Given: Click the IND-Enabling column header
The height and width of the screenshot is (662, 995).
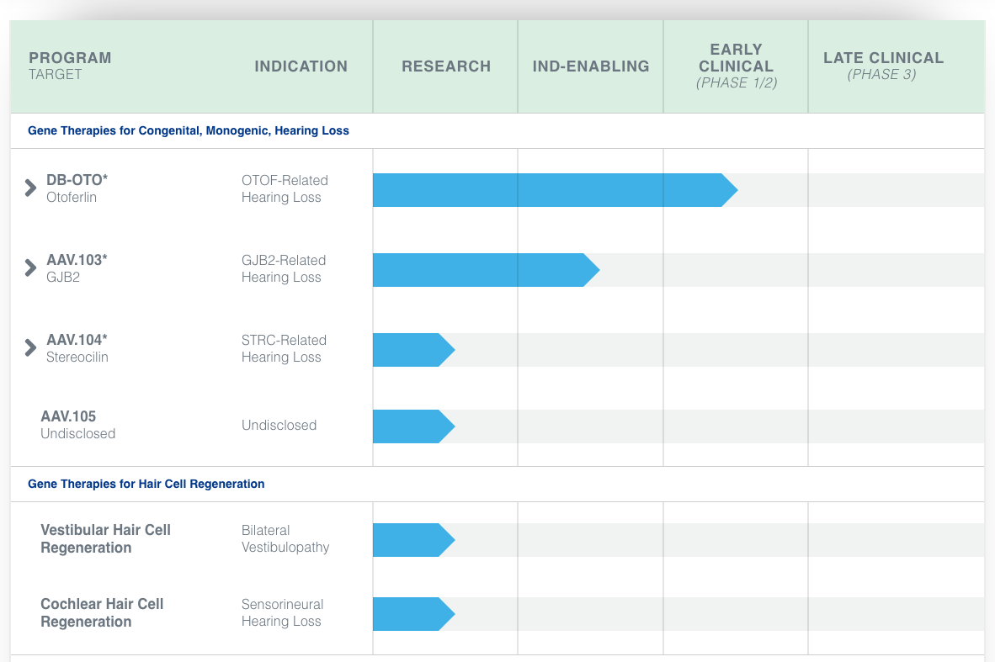Looking at the screenshot, I should click(591, 66).
